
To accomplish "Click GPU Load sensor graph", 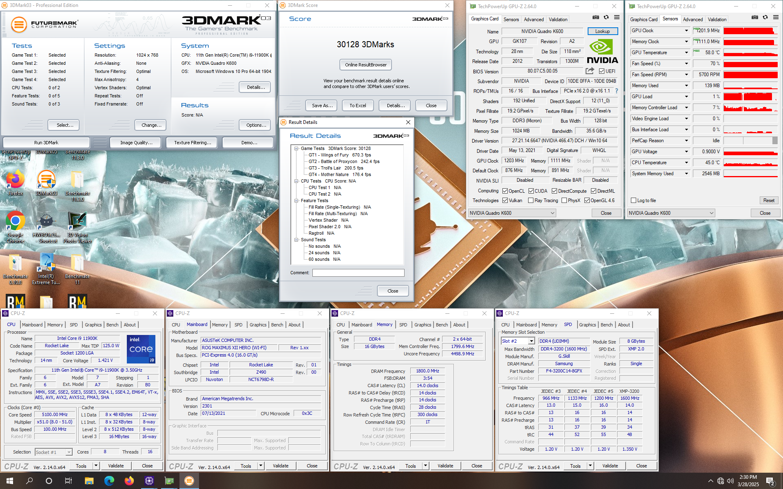I will [x=750, y=97].
